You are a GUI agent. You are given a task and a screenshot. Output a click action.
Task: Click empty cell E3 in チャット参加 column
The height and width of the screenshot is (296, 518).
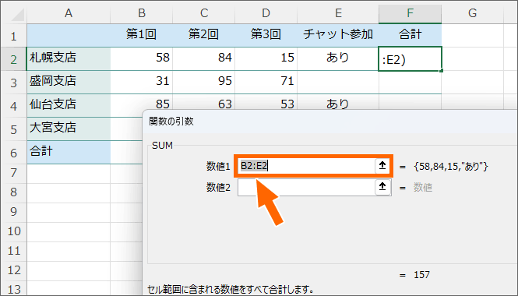[338, 82]
